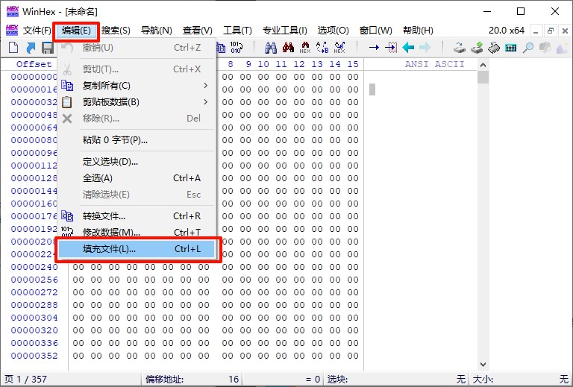Screen dimensions: 573x387
Task: Choose 定义选块(D)... menu entry
Action: [137, 161]
